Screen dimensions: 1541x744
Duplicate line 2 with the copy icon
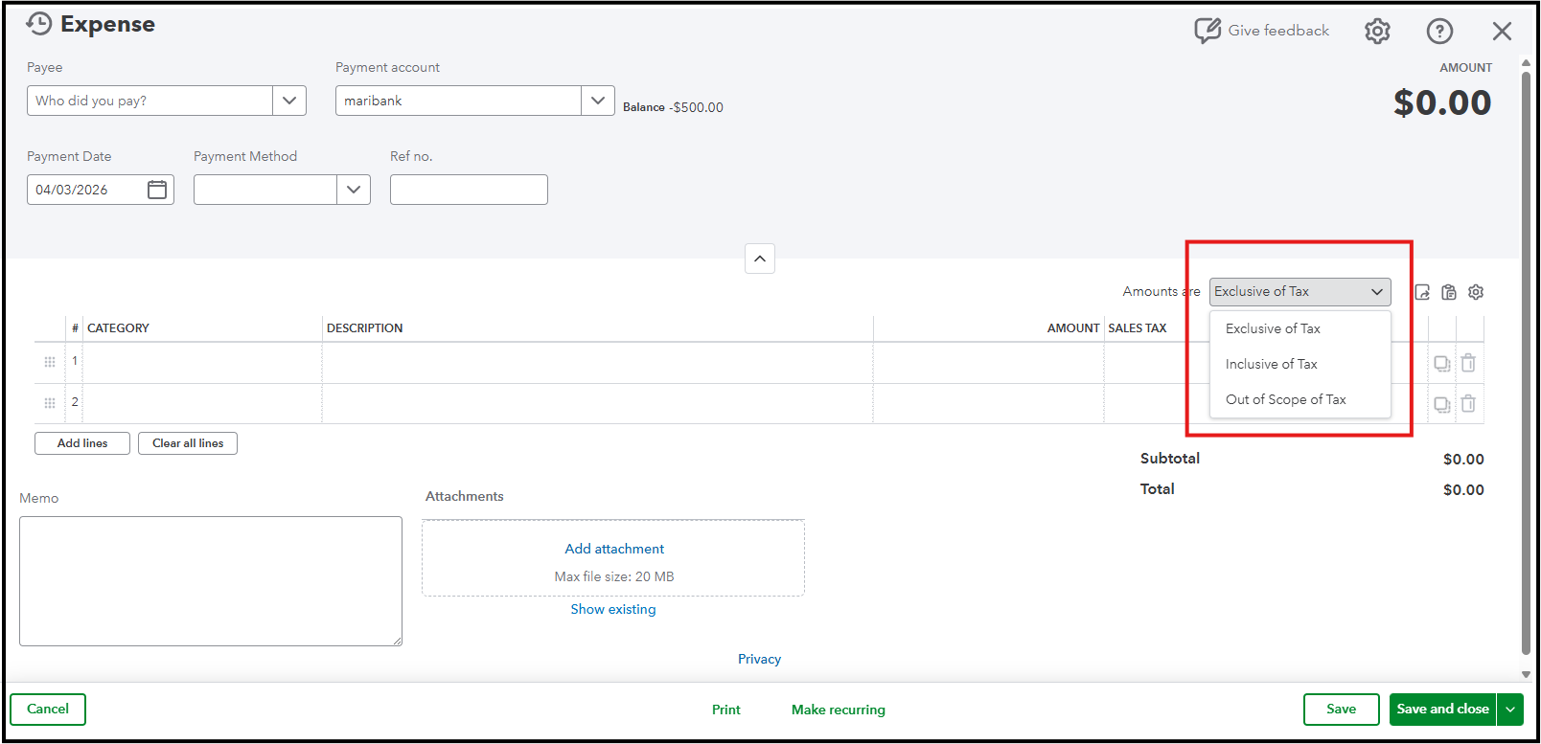click(x=1441, y=404)
